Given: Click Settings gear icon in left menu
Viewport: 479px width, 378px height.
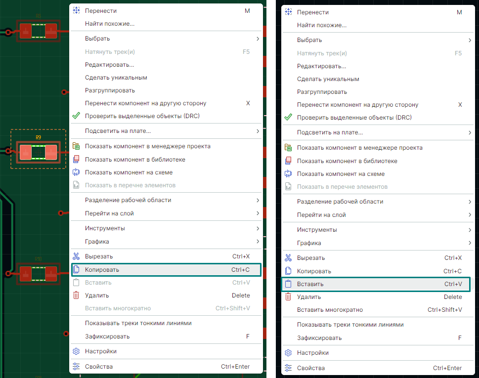Looking at the screenshot, I should pyautogui.click(x=76, y=351).
